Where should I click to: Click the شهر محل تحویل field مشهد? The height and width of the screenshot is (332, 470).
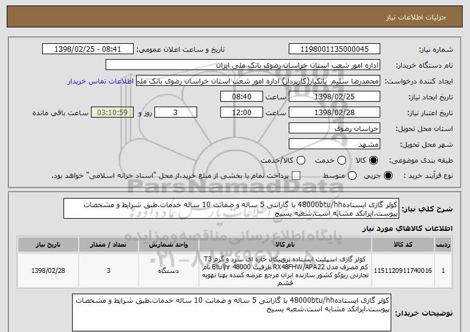click(334, 144)
